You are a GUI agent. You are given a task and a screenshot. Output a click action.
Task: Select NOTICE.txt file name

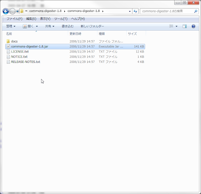point(19,57)
